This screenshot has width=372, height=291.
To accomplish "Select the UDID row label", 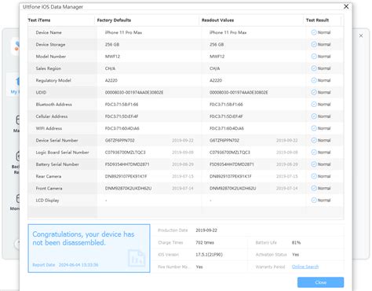I will coord(41,92).
